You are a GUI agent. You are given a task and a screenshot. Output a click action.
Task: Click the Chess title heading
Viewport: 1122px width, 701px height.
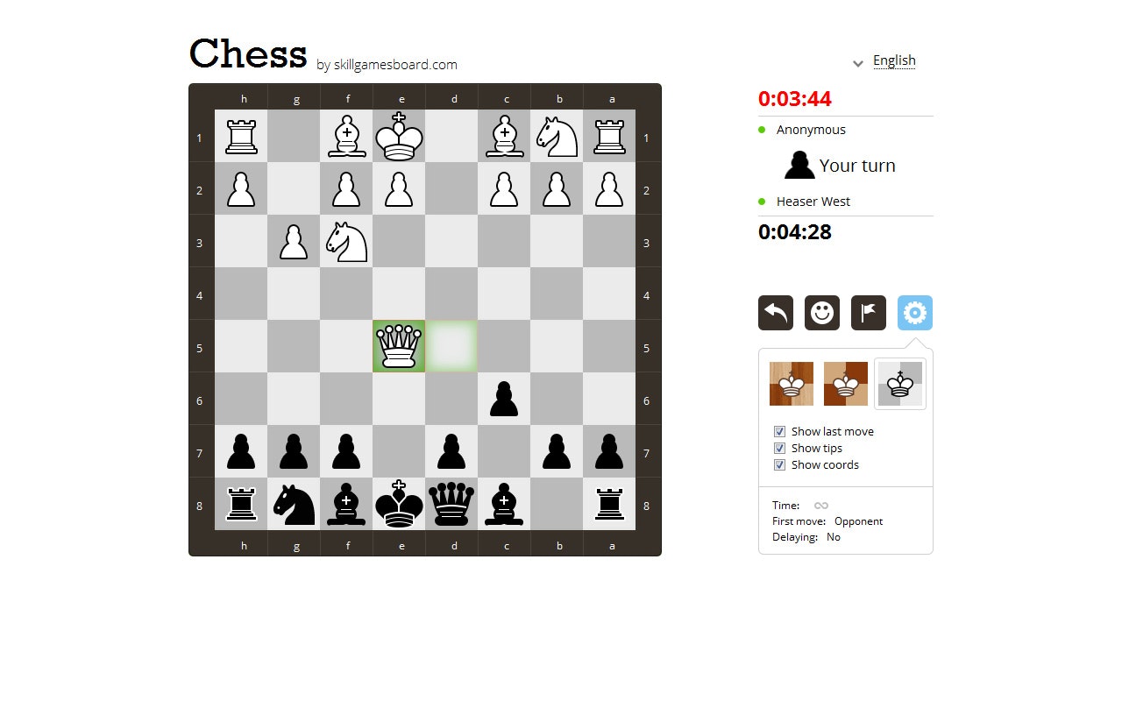click(248, 53)
